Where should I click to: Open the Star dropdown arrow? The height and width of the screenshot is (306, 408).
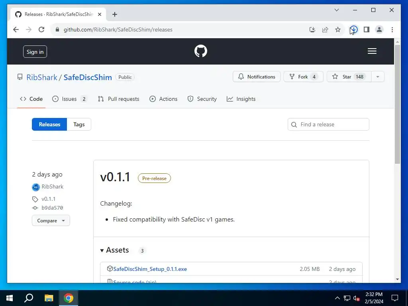378,77
